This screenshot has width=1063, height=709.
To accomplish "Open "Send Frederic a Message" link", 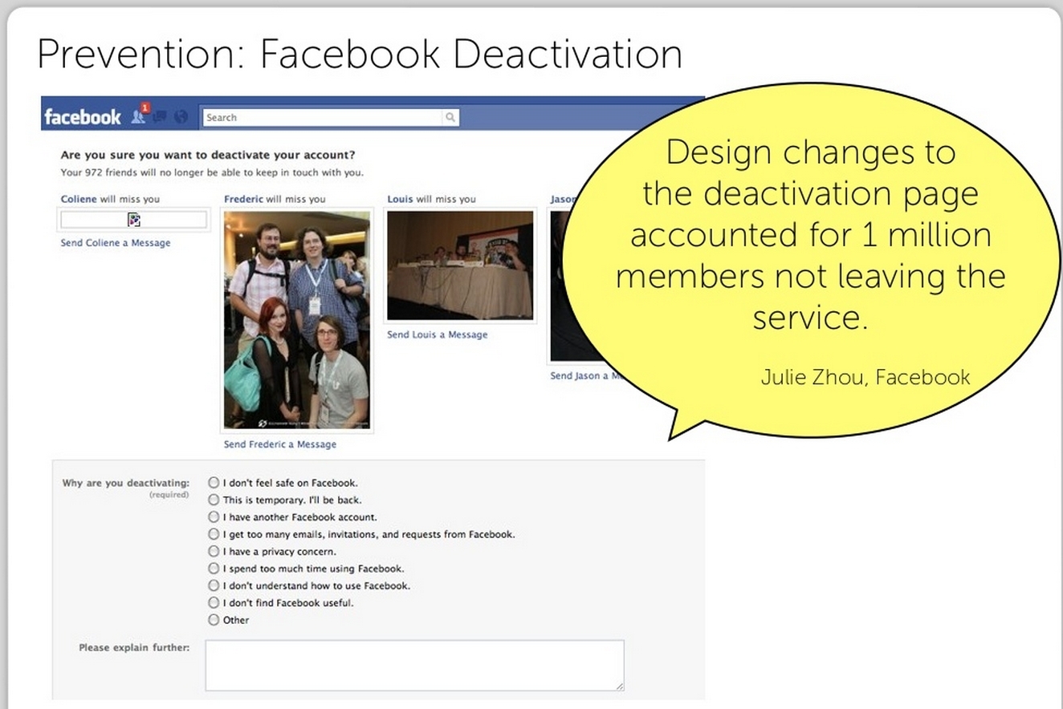I will [x=280, y=444].
